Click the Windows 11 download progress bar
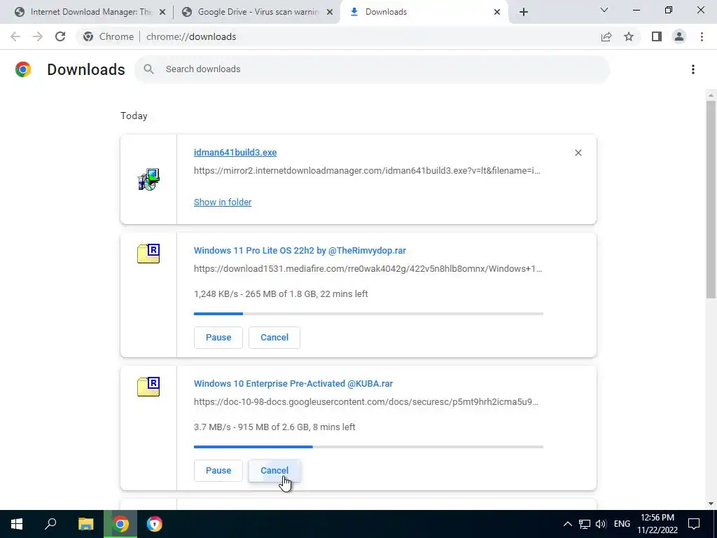 [x=368, y=314]
